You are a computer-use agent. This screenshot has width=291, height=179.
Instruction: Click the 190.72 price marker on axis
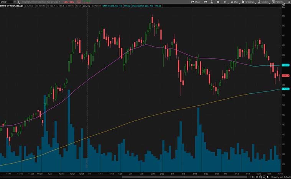coord(285,65)
